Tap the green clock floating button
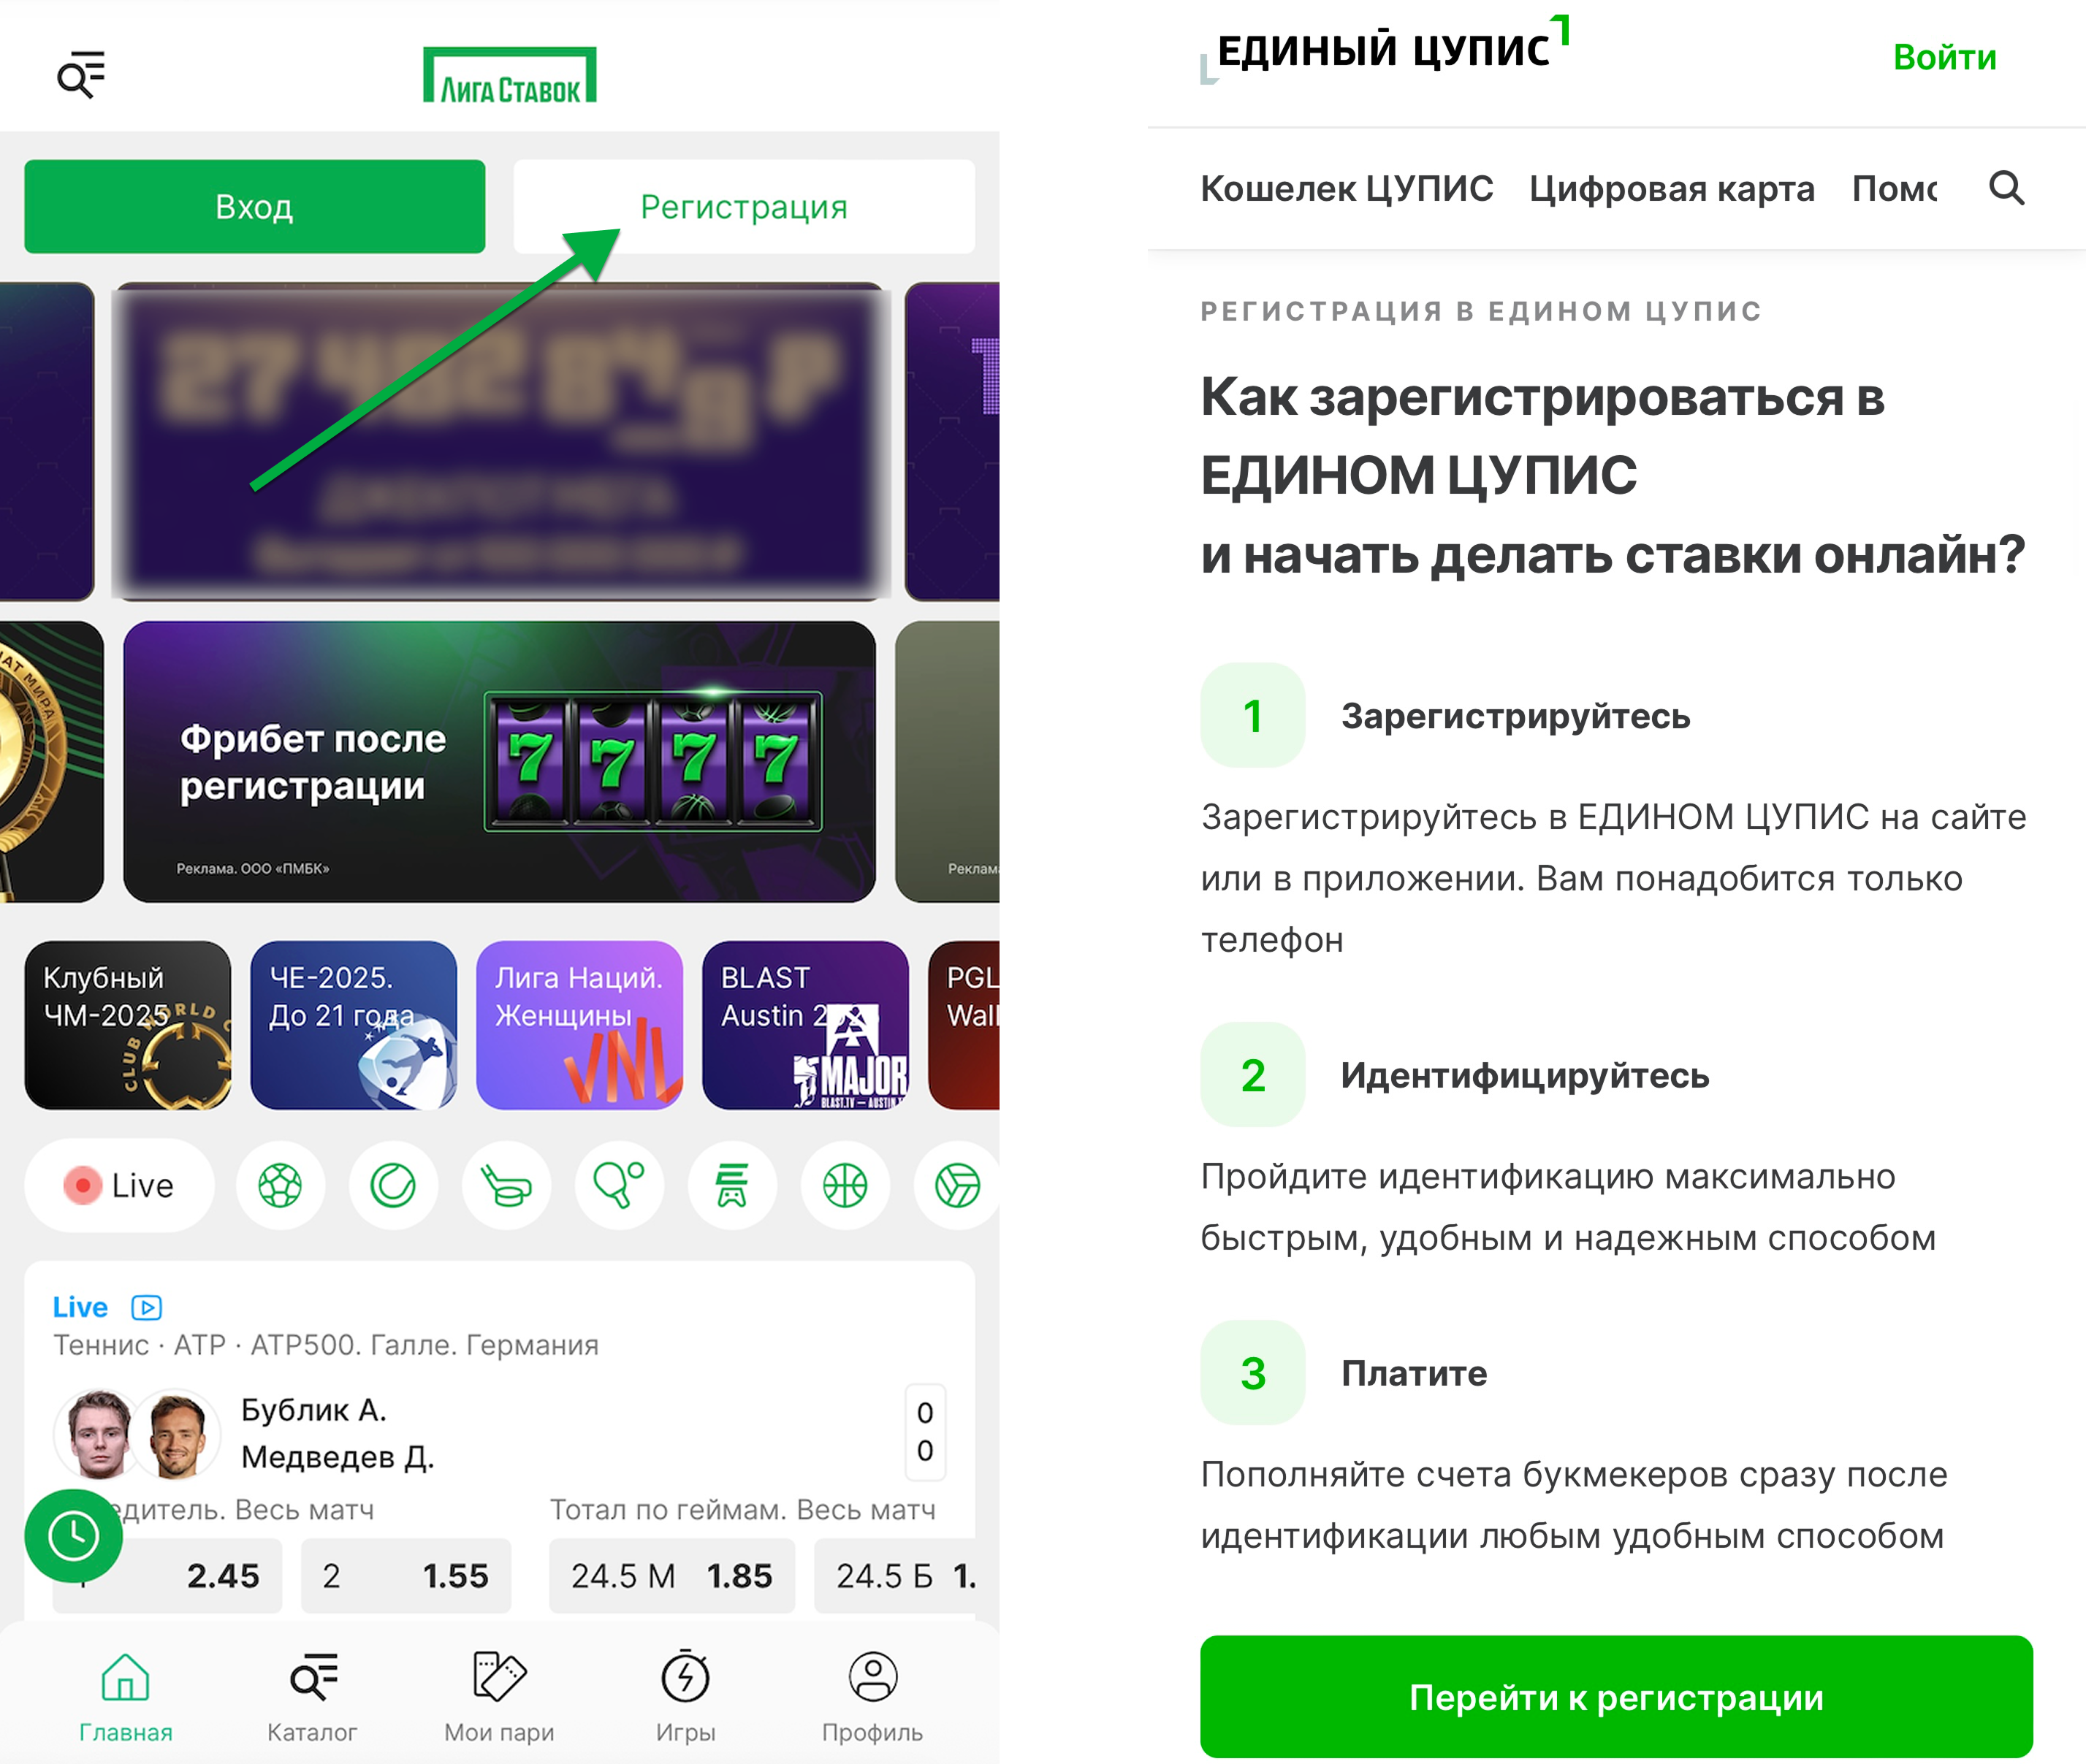The height and width of the screenshot is (1764, 2086). (x=74, y=1536)
